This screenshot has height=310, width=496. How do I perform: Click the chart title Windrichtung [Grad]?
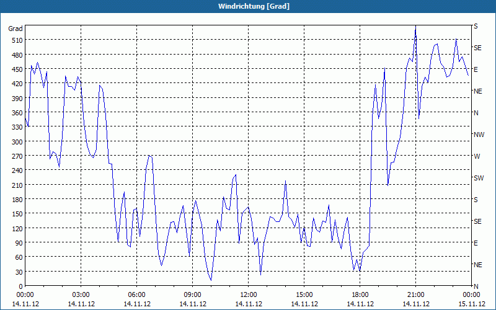(254, 6)
